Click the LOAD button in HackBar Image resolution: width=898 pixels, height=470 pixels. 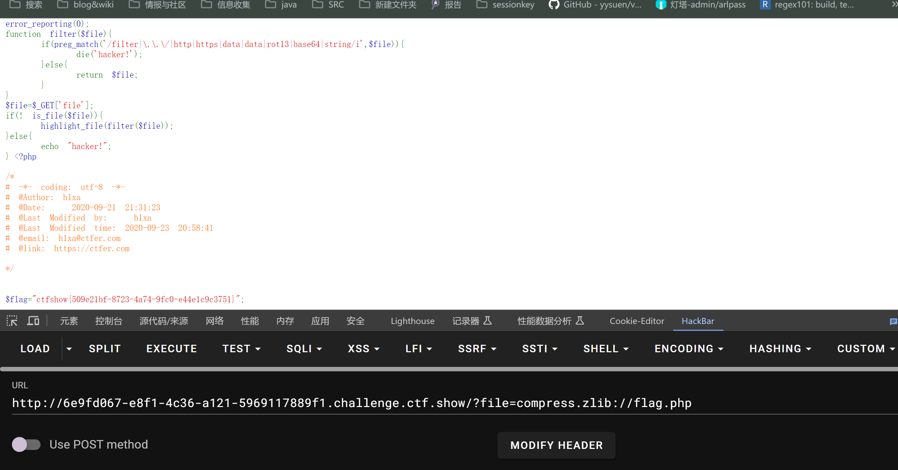coord(35,349)
